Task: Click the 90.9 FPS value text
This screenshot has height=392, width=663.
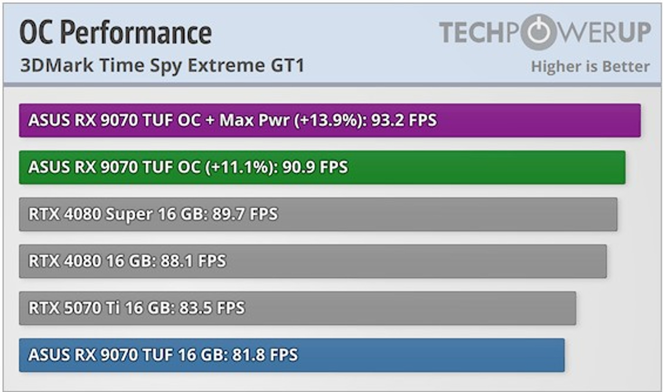Action: [x=315, y=167]
